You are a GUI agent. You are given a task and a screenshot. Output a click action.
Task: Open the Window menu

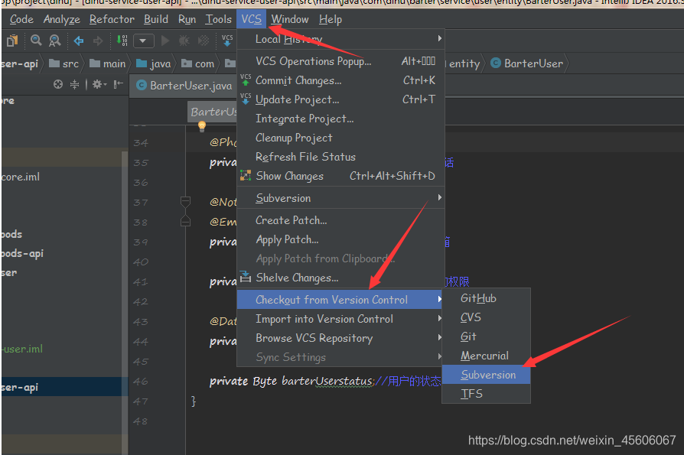(x=290, y=20)
